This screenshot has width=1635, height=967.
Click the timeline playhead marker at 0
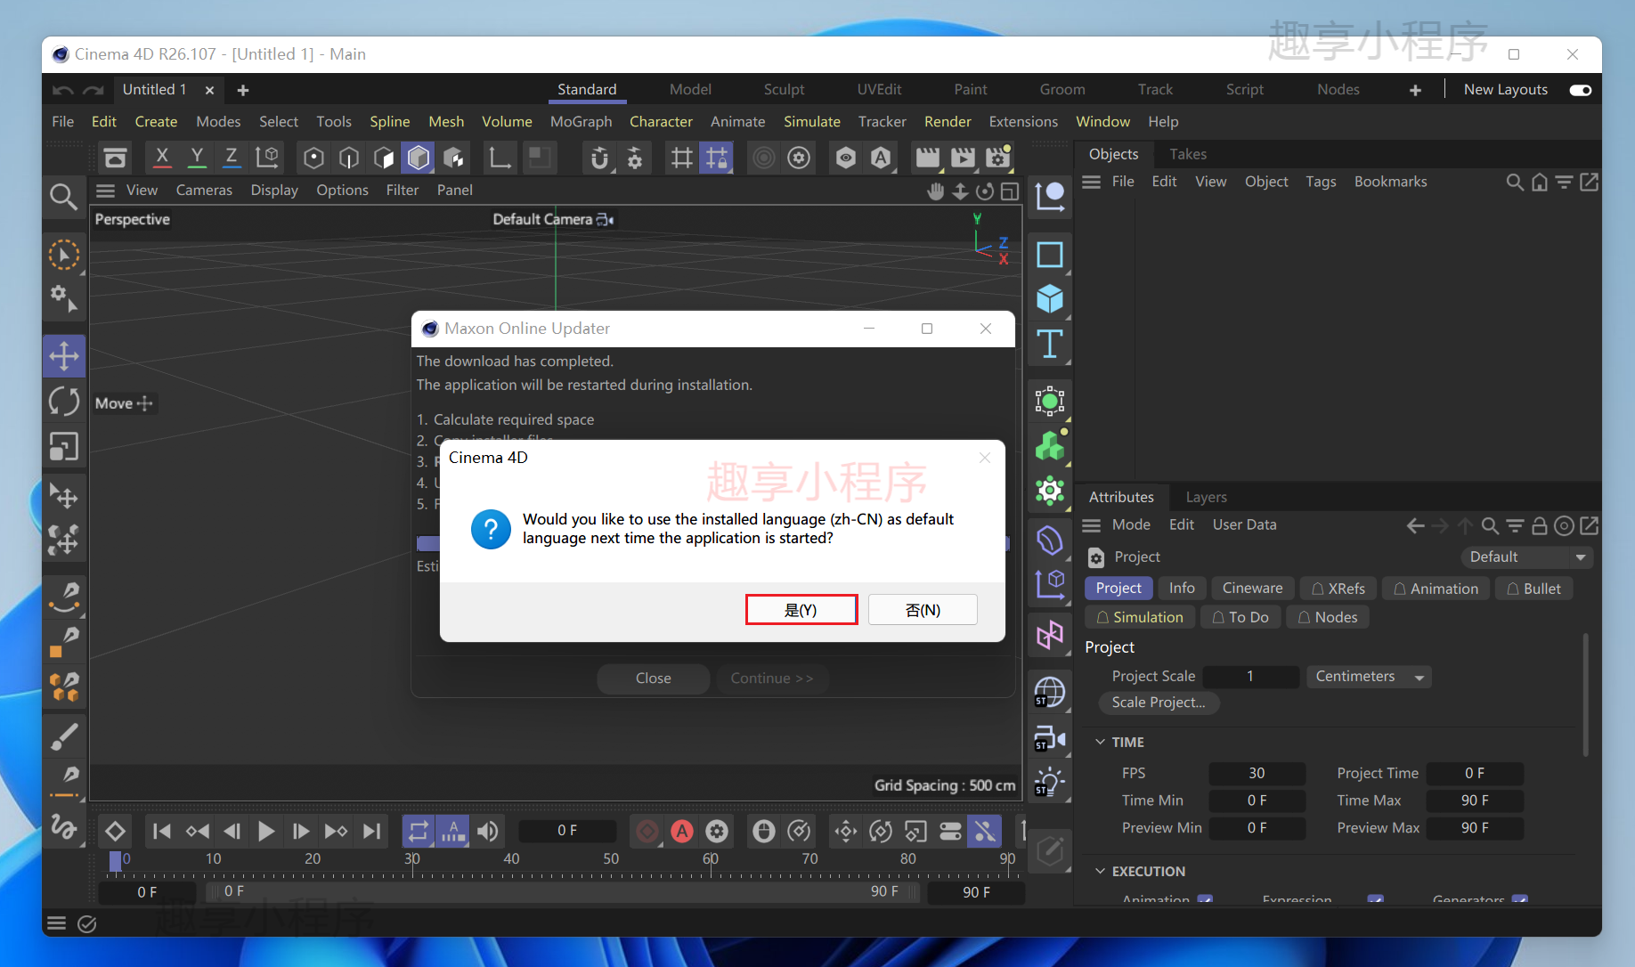pyautogui.click(x=115, y=861)
